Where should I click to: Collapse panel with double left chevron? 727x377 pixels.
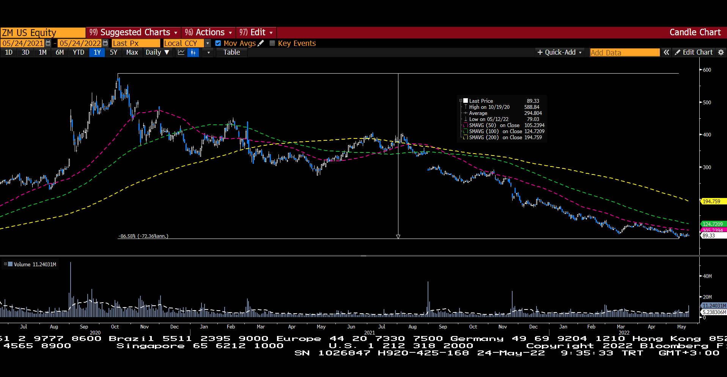coord(666,52)
